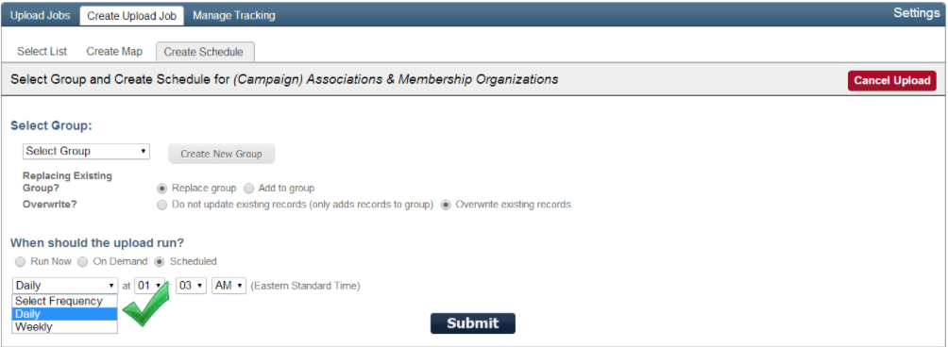948x347 pixels.
Task: Choose Weekly from the frequency list
Action: click(x=65, y=326)
